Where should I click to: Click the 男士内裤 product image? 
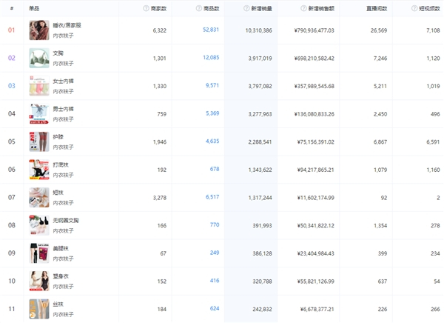pos(38,113)
